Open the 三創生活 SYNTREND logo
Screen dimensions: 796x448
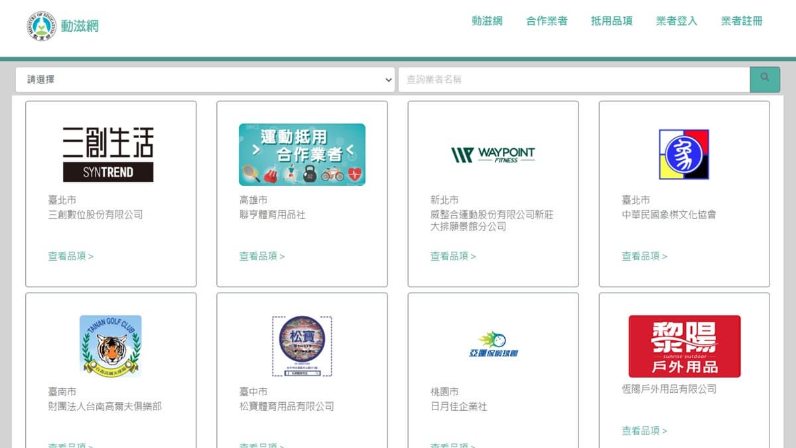pos(108,155)
